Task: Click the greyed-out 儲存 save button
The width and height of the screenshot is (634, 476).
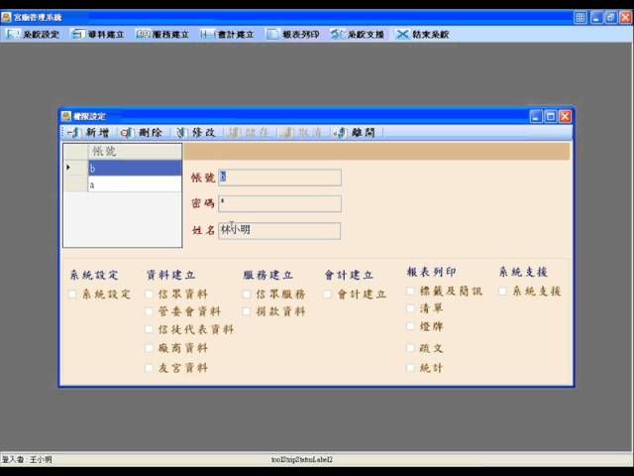Action: (250, 132)
